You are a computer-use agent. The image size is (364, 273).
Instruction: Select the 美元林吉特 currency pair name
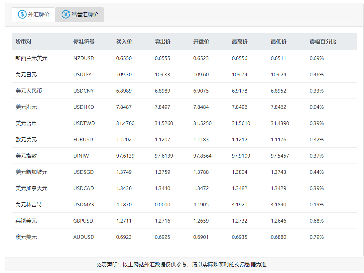[x=29, y=204]
